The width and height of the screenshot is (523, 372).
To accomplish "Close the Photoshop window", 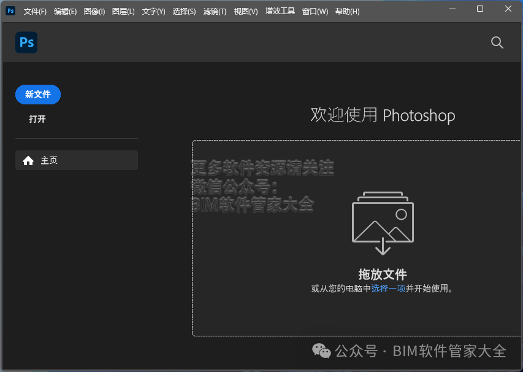I will click(x=508, y=9).
